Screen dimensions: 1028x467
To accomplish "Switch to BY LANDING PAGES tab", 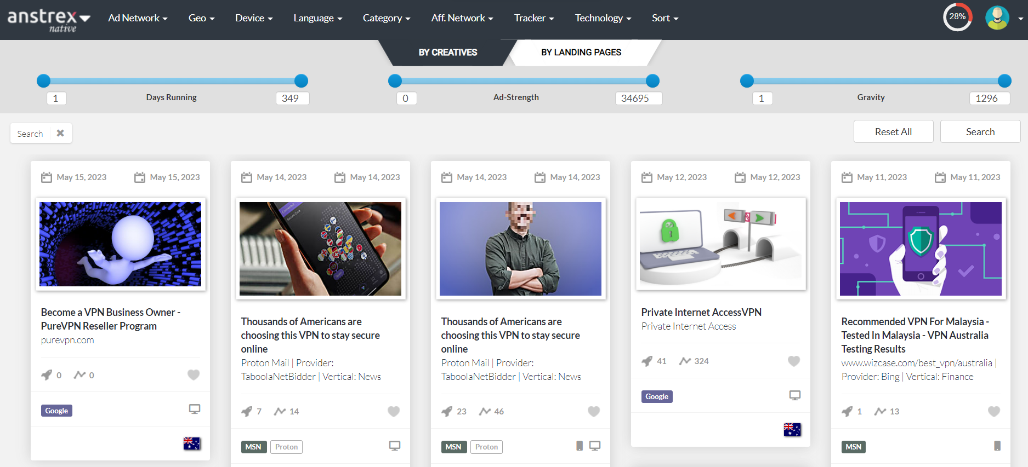I will (581, 53).
